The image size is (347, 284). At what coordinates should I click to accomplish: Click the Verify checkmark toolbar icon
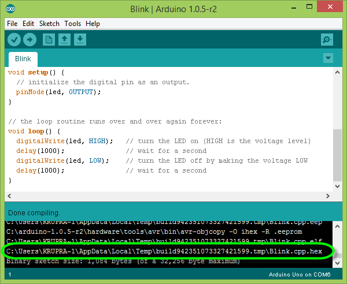click(14, 40)
